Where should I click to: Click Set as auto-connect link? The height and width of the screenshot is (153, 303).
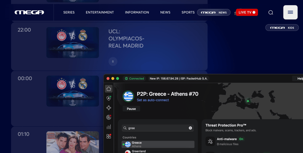[153, 100]
